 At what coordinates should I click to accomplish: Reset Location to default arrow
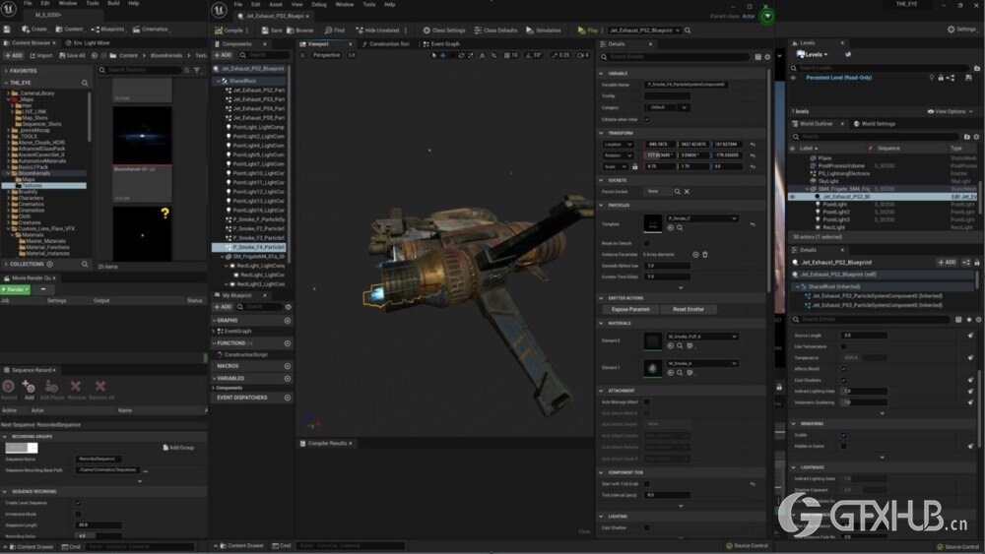click(x=753, y=145)
